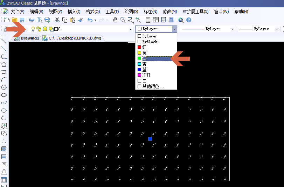
Task: Toggle the layer on/off light bulb
Action: (x=33, y=29)
